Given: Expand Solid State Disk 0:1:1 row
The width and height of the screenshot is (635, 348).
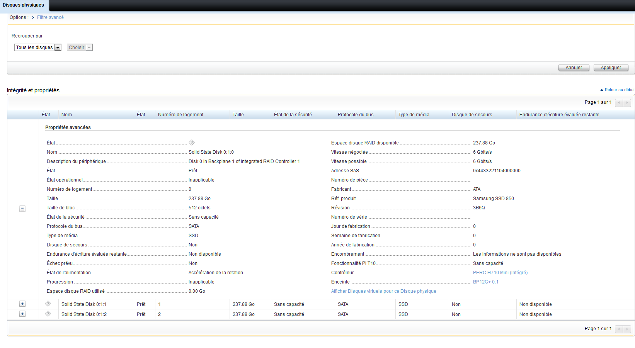Looking at the screenshot, I should coord(22,304).
